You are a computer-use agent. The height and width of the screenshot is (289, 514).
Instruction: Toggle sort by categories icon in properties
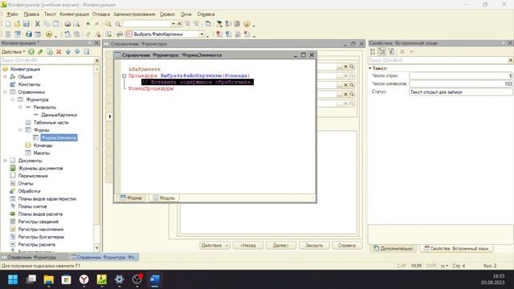tap(382, 51)
